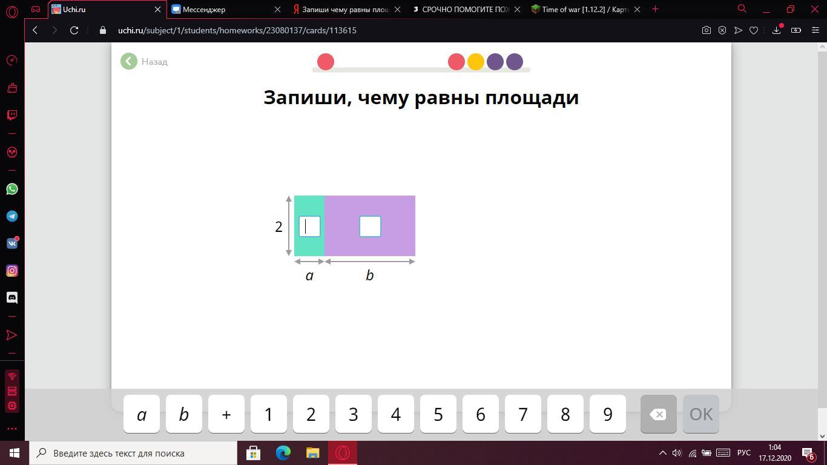Open the Opera main menu logo
Viewport: 827px width, 465px height.
point(12,11)
